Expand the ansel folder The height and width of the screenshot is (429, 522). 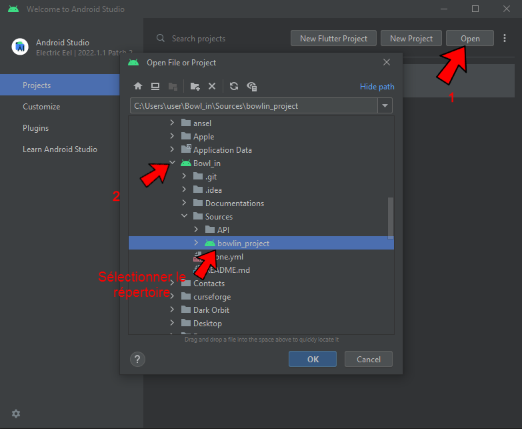(x=172, y=123)
